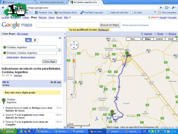
Task: Click the Inicio start button
Action: 9,131
